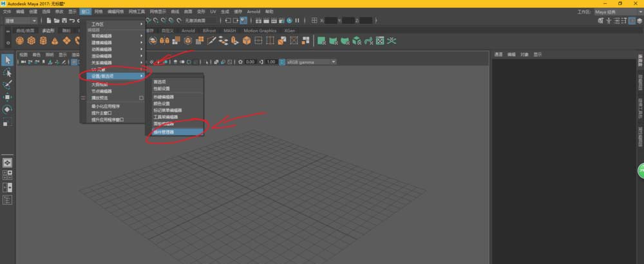Switch to four-view layout in left sidebar

click(x=7, y=175)
